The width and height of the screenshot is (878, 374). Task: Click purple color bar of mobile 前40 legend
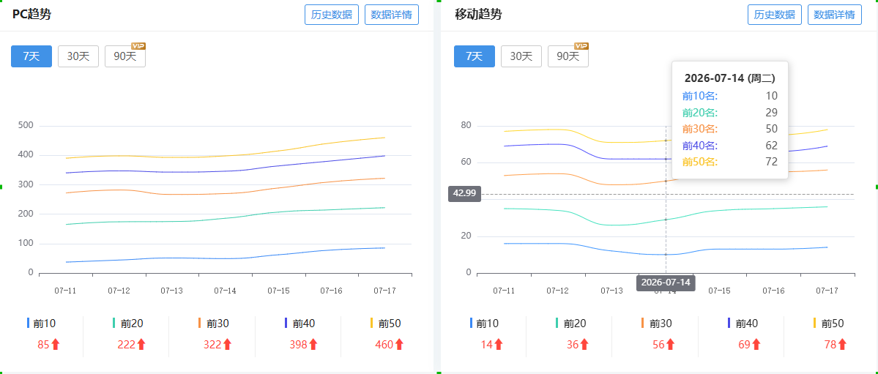tap(729, 323)
